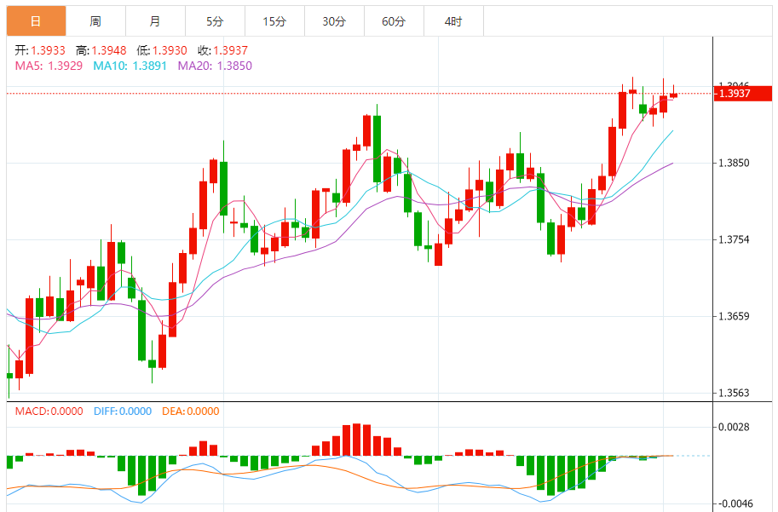Click the red 1.3937 current price tag

pyautogui.click(x=733, y=93)
